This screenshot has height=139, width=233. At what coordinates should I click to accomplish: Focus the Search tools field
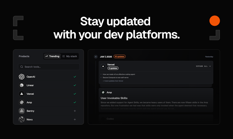49,67
